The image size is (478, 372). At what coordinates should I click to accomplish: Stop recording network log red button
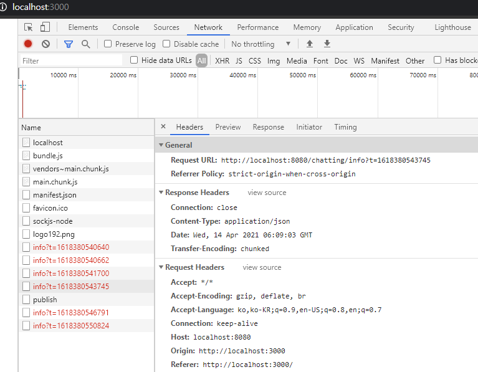click(x=28, y=44)
